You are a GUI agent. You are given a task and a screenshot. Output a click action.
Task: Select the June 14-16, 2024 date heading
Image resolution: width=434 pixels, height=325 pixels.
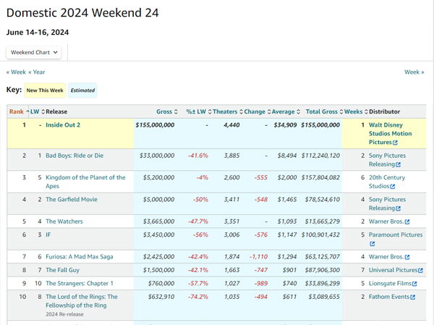point(38,33)
